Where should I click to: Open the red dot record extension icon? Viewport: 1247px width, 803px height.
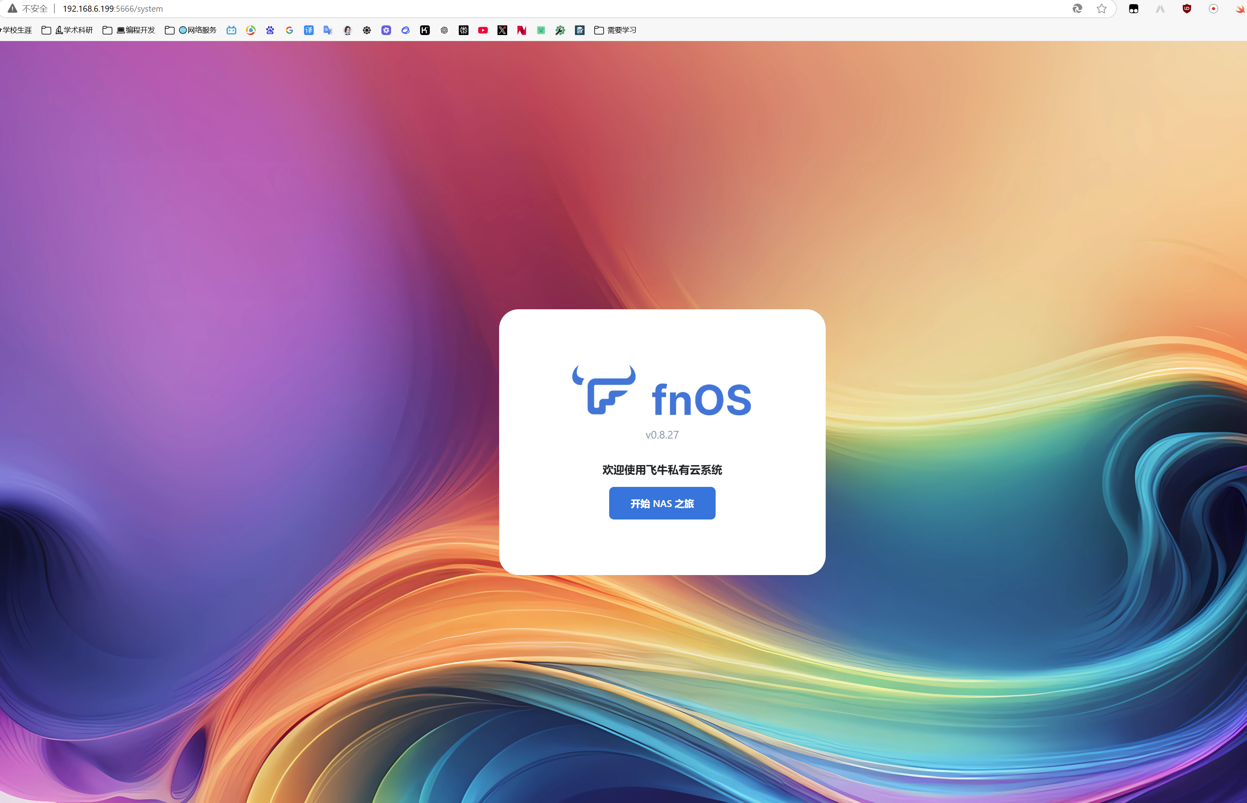[1213, 9]
